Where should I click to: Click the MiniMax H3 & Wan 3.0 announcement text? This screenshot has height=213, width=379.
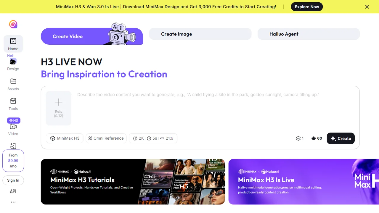(x=166, y=7)
